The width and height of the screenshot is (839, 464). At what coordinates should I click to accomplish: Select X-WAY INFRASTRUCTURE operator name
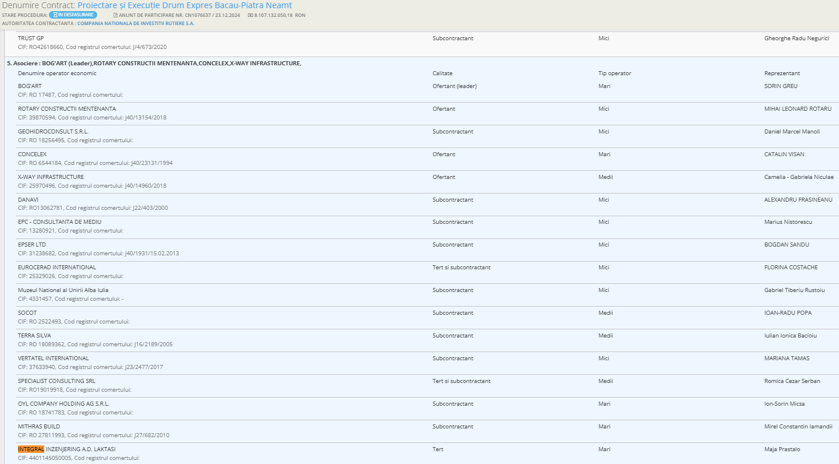(x=51, y=177)
